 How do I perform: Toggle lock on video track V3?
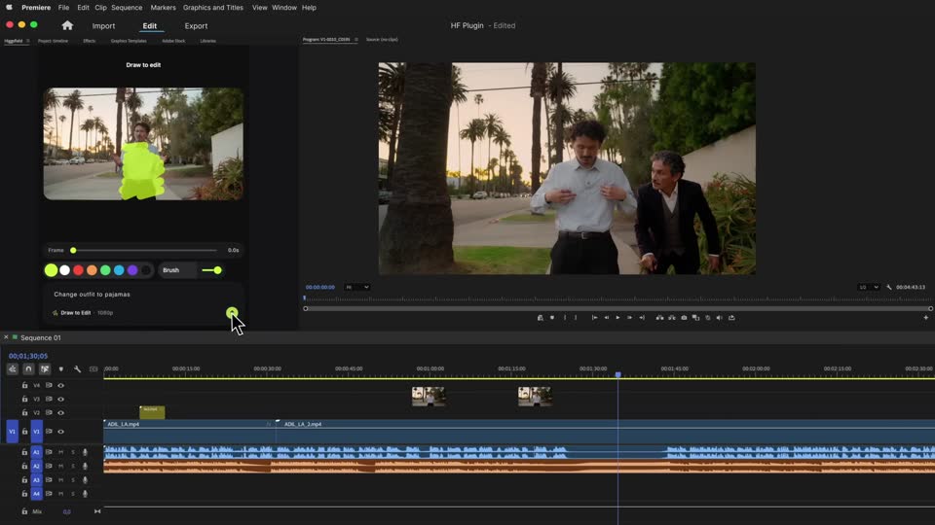24,399
